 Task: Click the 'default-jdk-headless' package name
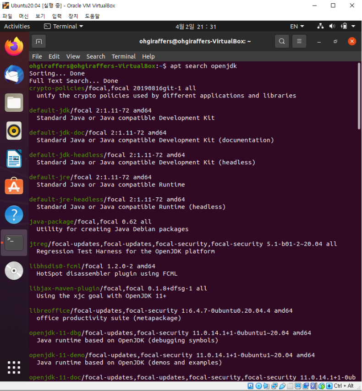(x=66, y=155)
